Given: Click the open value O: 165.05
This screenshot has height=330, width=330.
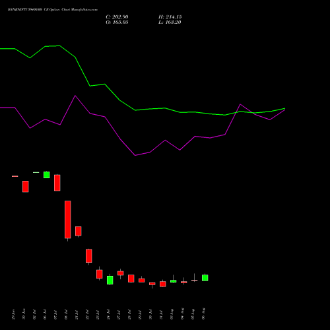Looking at the screenshot, I should point(117,22).
